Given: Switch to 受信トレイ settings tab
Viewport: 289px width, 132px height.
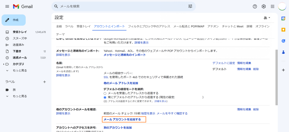Looking at the screenshot, I should click(x=84, y=26).
